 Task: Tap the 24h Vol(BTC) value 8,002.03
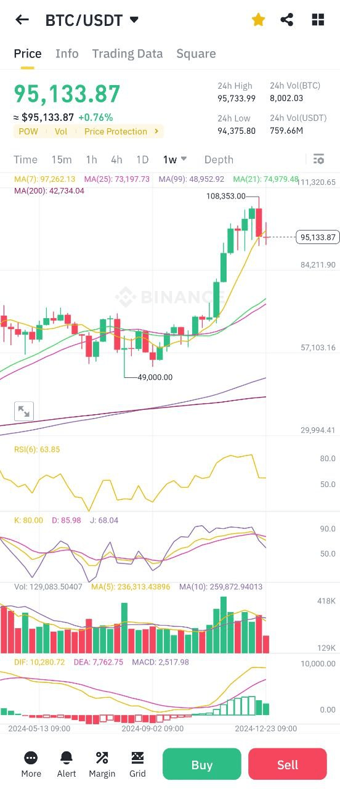tap(286, 99)
